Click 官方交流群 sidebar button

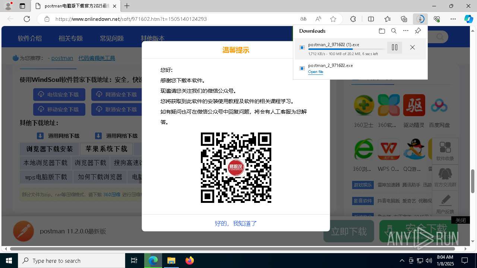[445, 177]
